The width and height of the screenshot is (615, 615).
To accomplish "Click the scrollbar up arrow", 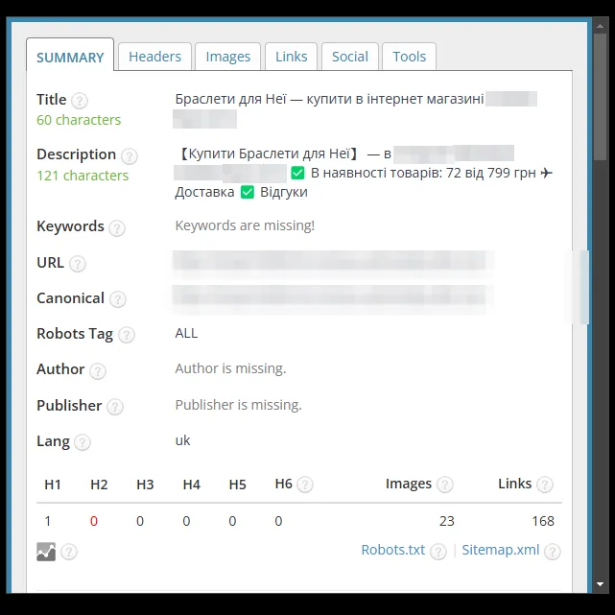I will coord(600,26).
